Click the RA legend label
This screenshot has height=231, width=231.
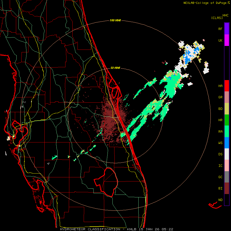(220, 132)
